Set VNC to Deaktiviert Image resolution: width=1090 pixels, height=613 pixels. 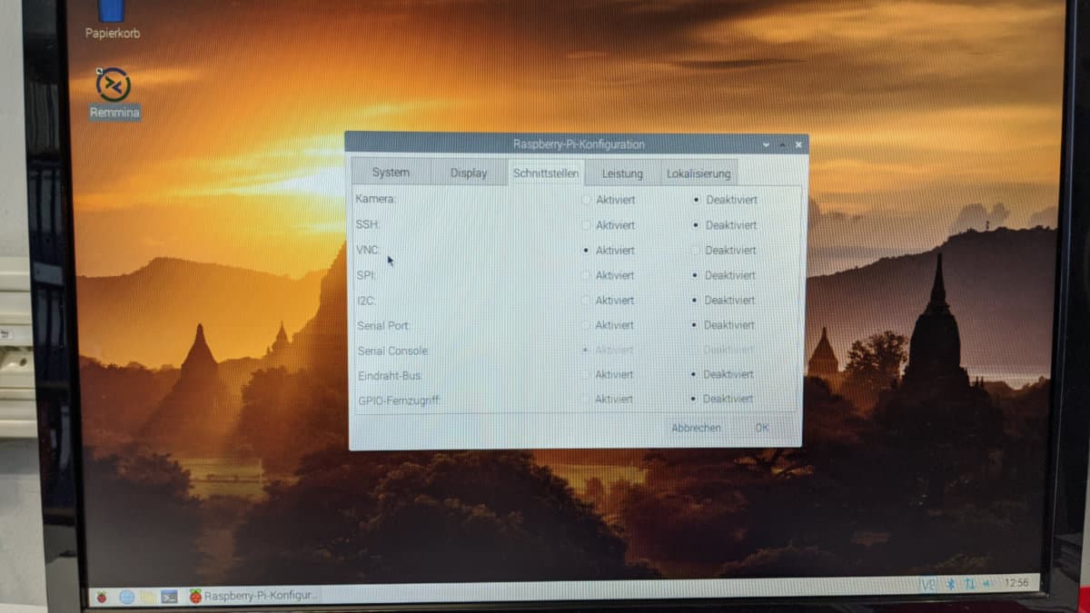(x=696, y=250)
